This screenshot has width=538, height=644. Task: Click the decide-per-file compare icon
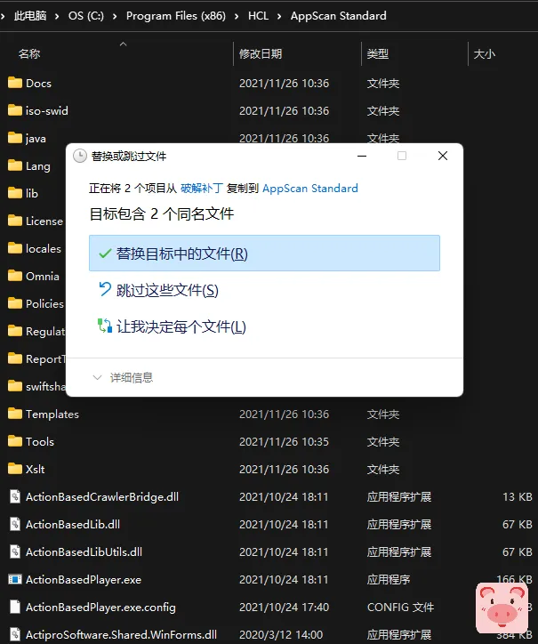[105, 326]
